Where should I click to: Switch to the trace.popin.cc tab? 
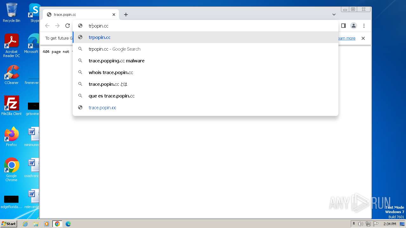point(81,15)
